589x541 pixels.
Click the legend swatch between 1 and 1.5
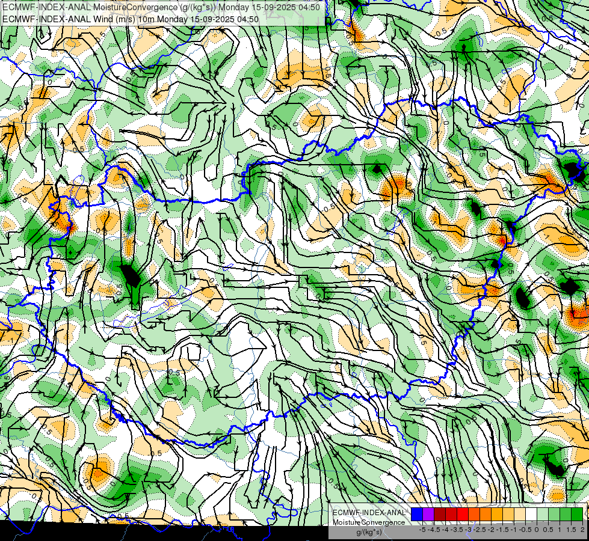coord(566,515)
